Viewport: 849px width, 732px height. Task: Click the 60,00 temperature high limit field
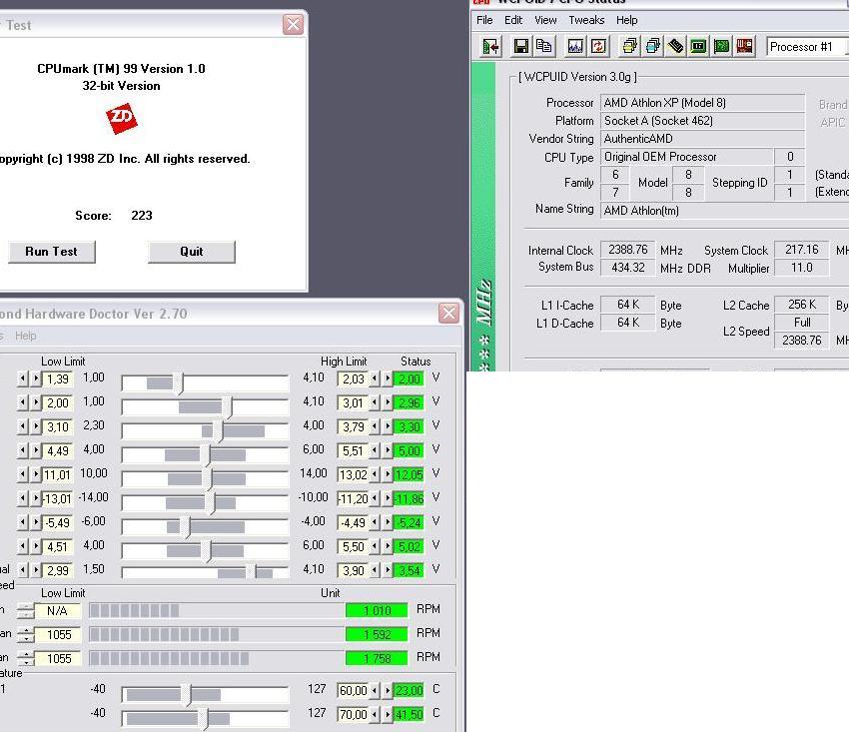coord(353,691)
